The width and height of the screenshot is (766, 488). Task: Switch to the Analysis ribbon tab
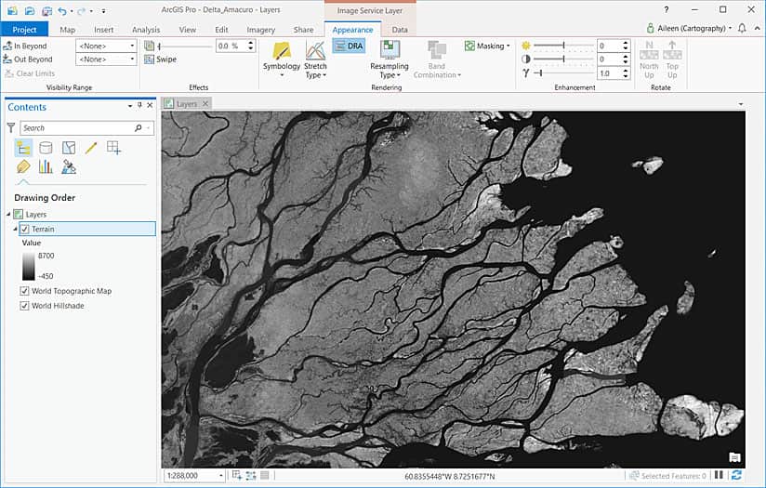click(146, 30)
